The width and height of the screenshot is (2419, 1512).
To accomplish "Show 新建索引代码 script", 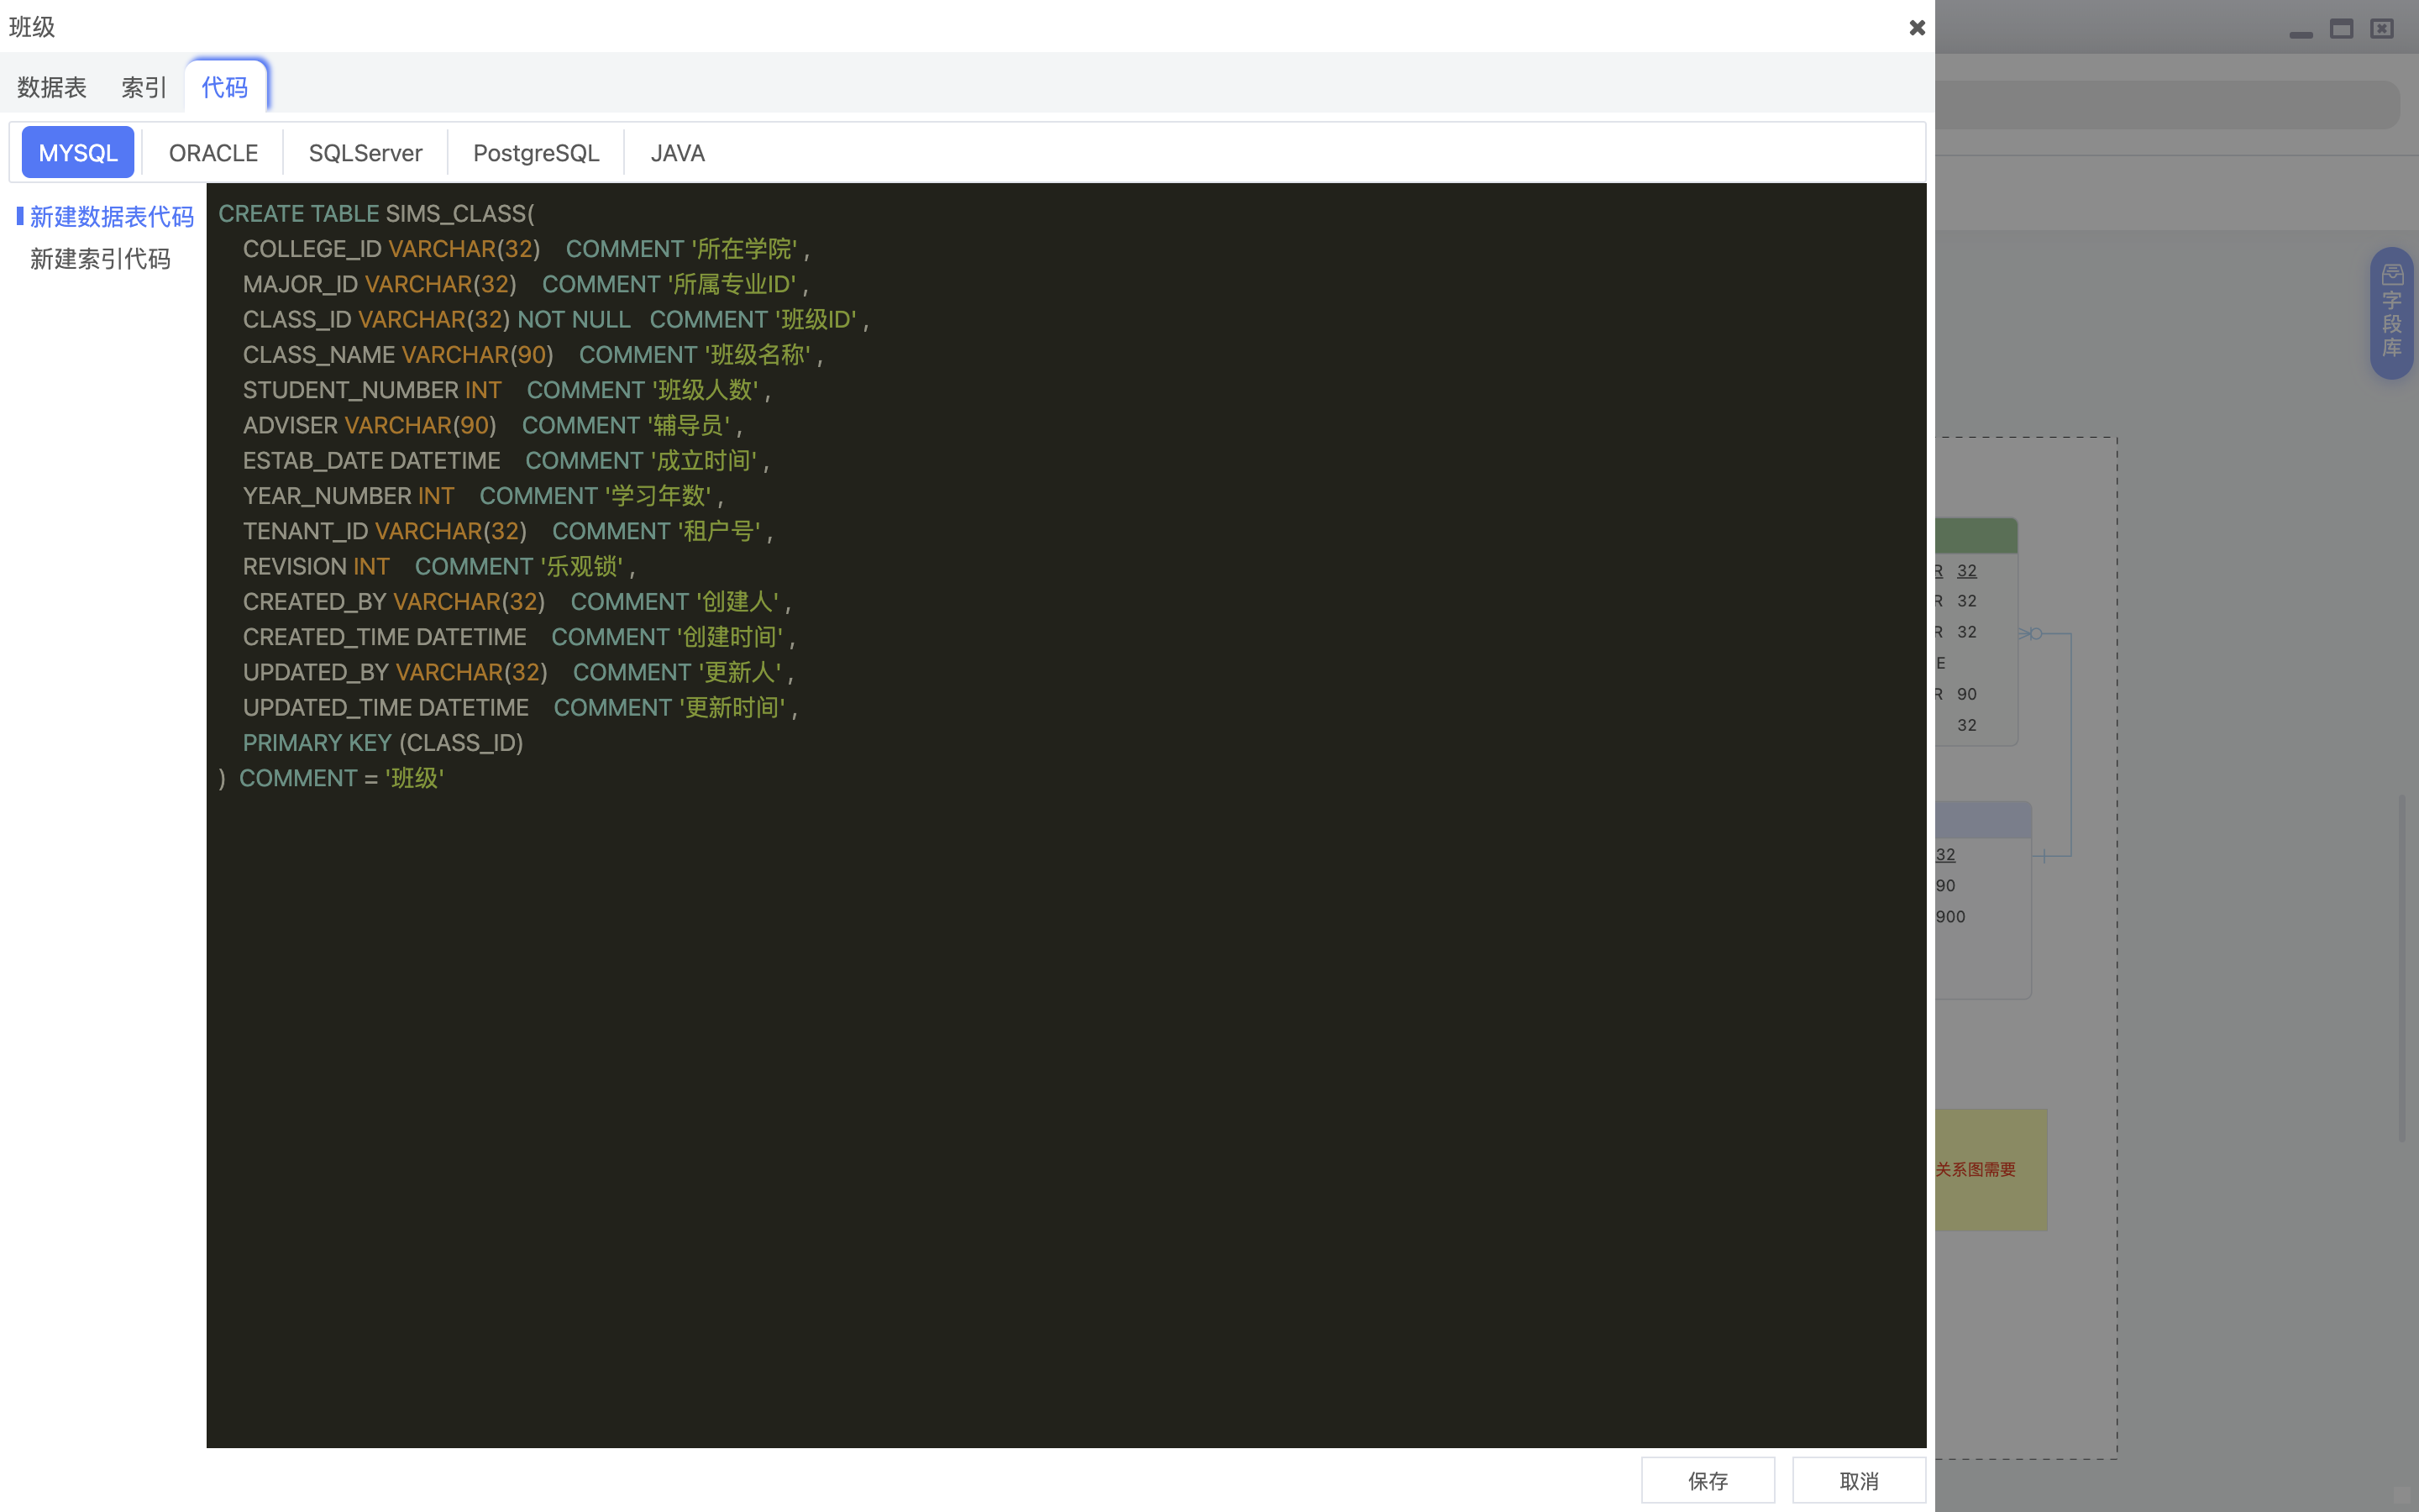I will pyautogui.click(x=100, y=259).
